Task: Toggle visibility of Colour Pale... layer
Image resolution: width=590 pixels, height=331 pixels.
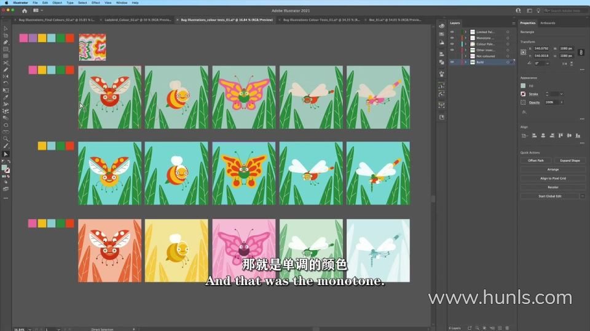Action: pyautogui.click(x=452, y=44)
